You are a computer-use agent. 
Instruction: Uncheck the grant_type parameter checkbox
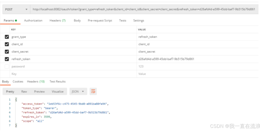click(x=7, y=37)
